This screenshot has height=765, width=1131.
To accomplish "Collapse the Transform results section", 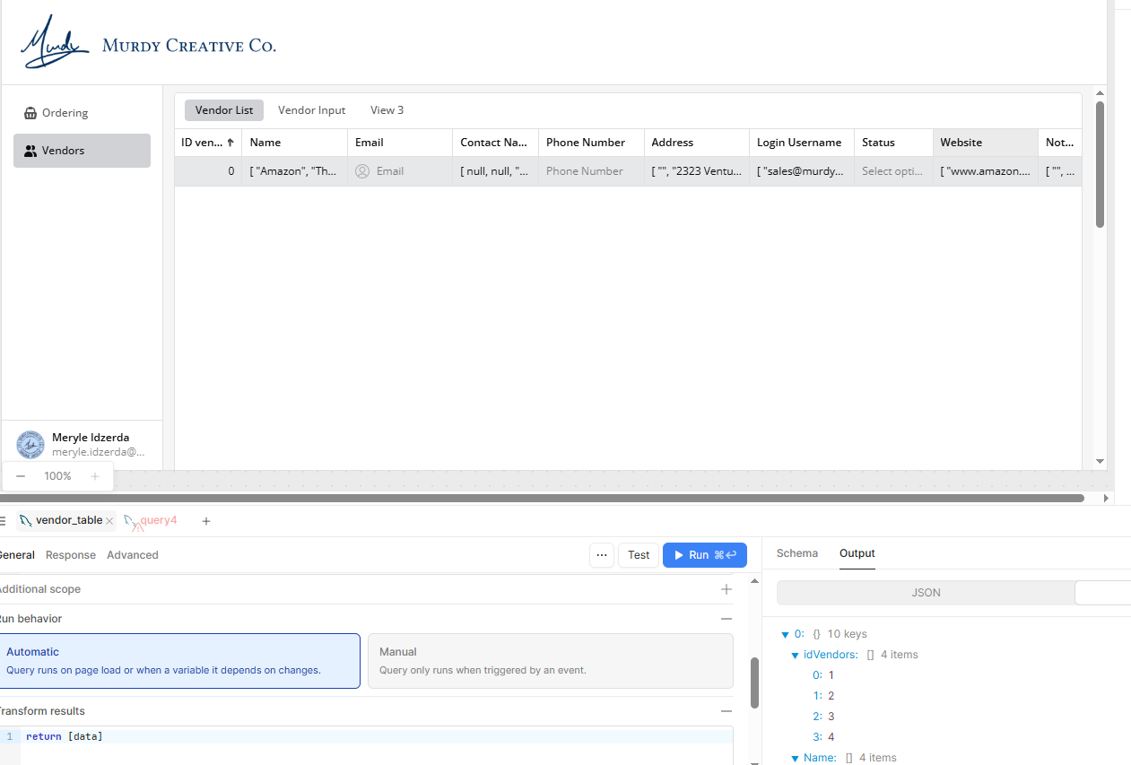I will point(726,711).
